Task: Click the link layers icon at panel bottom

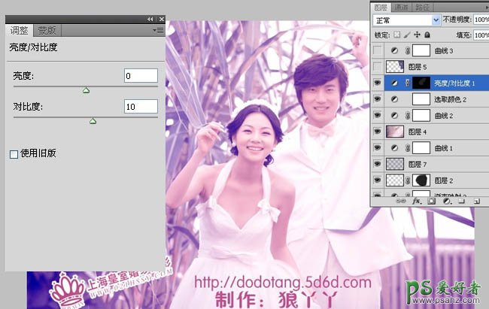Action: click(x=401, y=201)
